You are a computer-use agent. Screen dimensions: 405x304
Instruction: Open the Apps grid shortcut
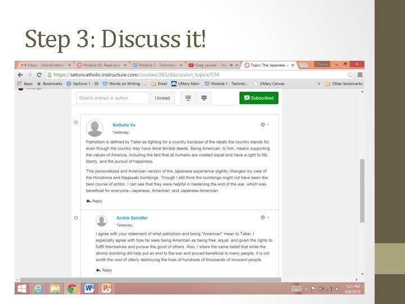25,83
